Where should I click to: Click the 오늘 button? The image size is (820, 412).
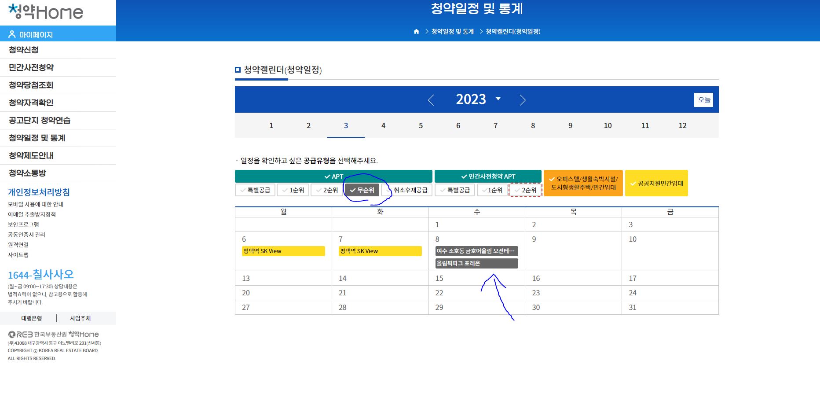point(704,100)
